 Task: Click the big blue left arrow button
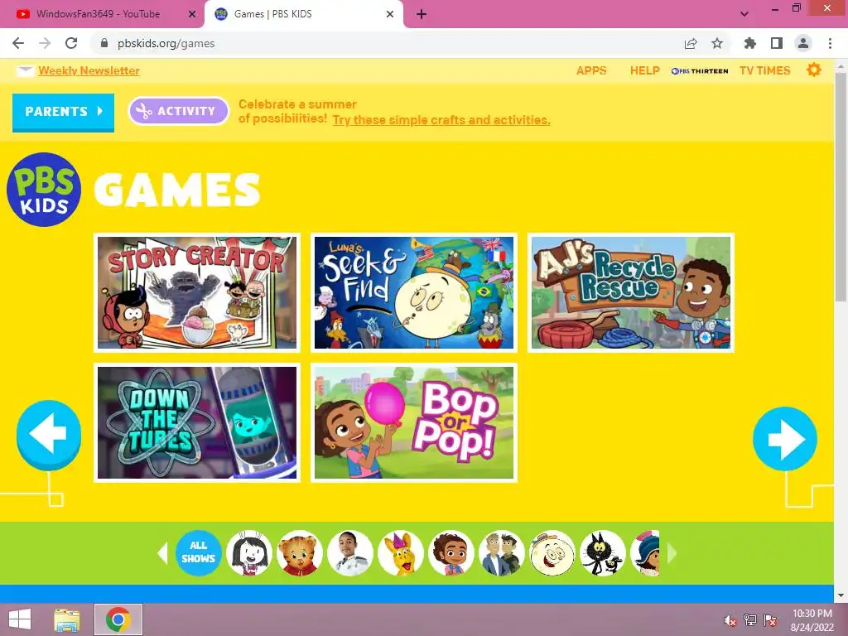click(x=49, y=434)
